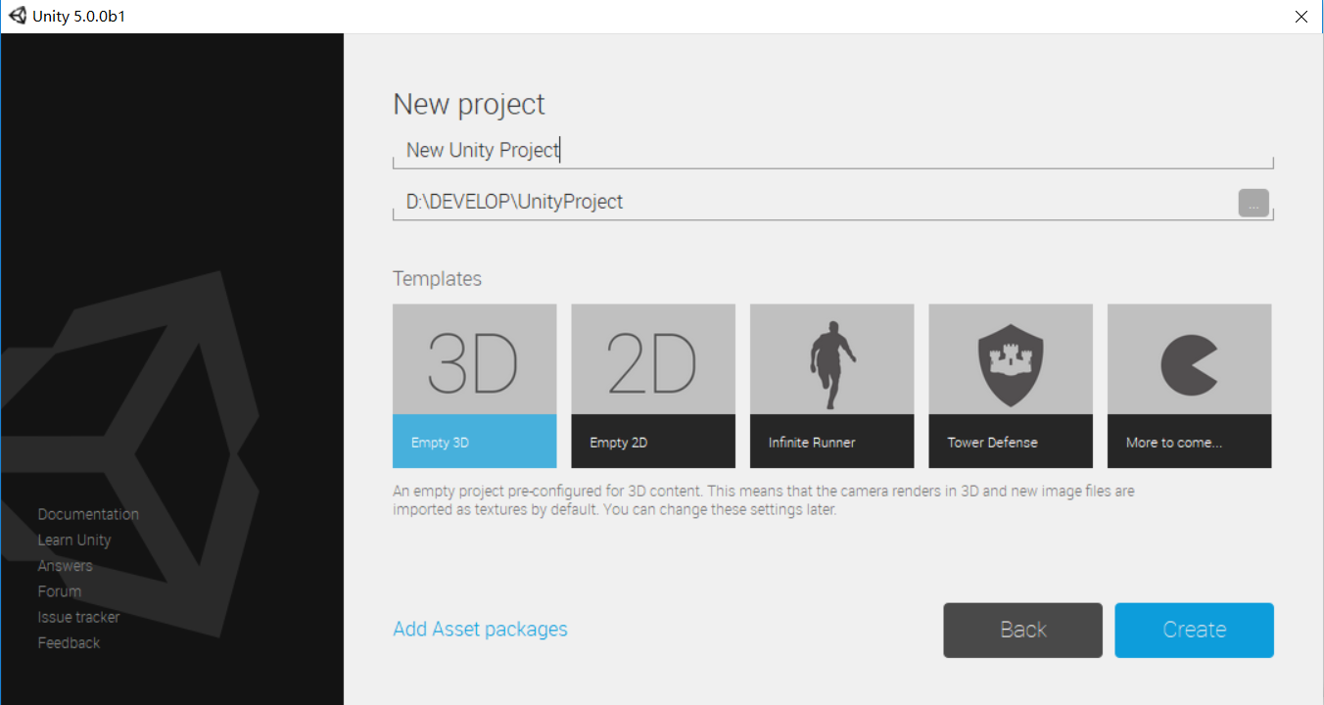Pick the Infinite Runner running figure icon
This screenshot has width=1324, height=705.
(x=831, y=364)
